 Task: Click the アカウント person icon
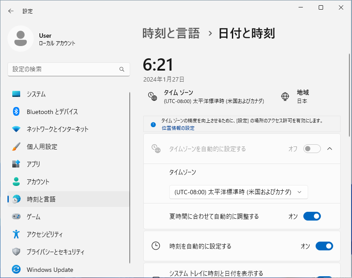coord(16,182)
